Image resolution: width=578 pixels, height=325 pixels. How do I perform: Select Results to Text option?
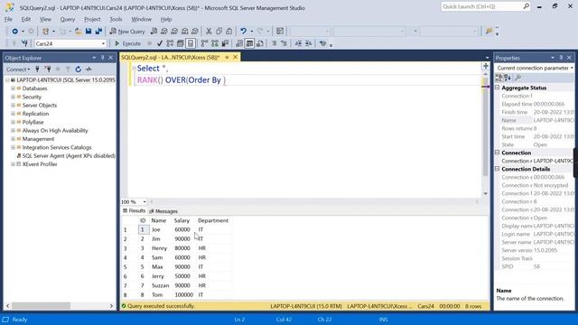[x=239, y=43]
